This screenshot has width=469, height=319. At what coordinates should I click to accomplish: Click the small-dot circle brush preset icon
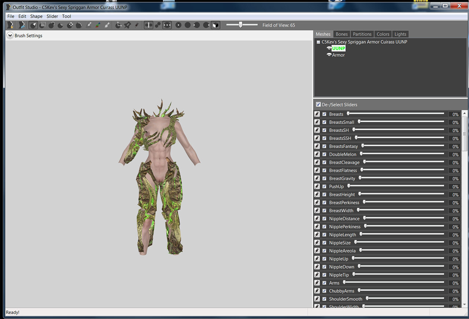pos(178,25)
